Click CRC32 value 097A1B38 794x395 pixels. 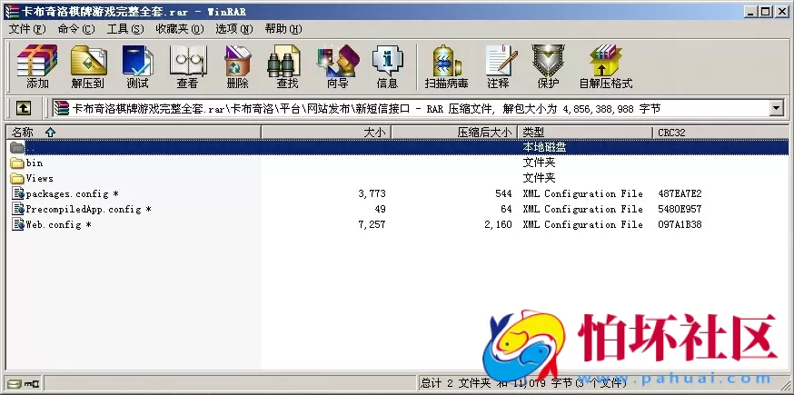pos(680,224)
